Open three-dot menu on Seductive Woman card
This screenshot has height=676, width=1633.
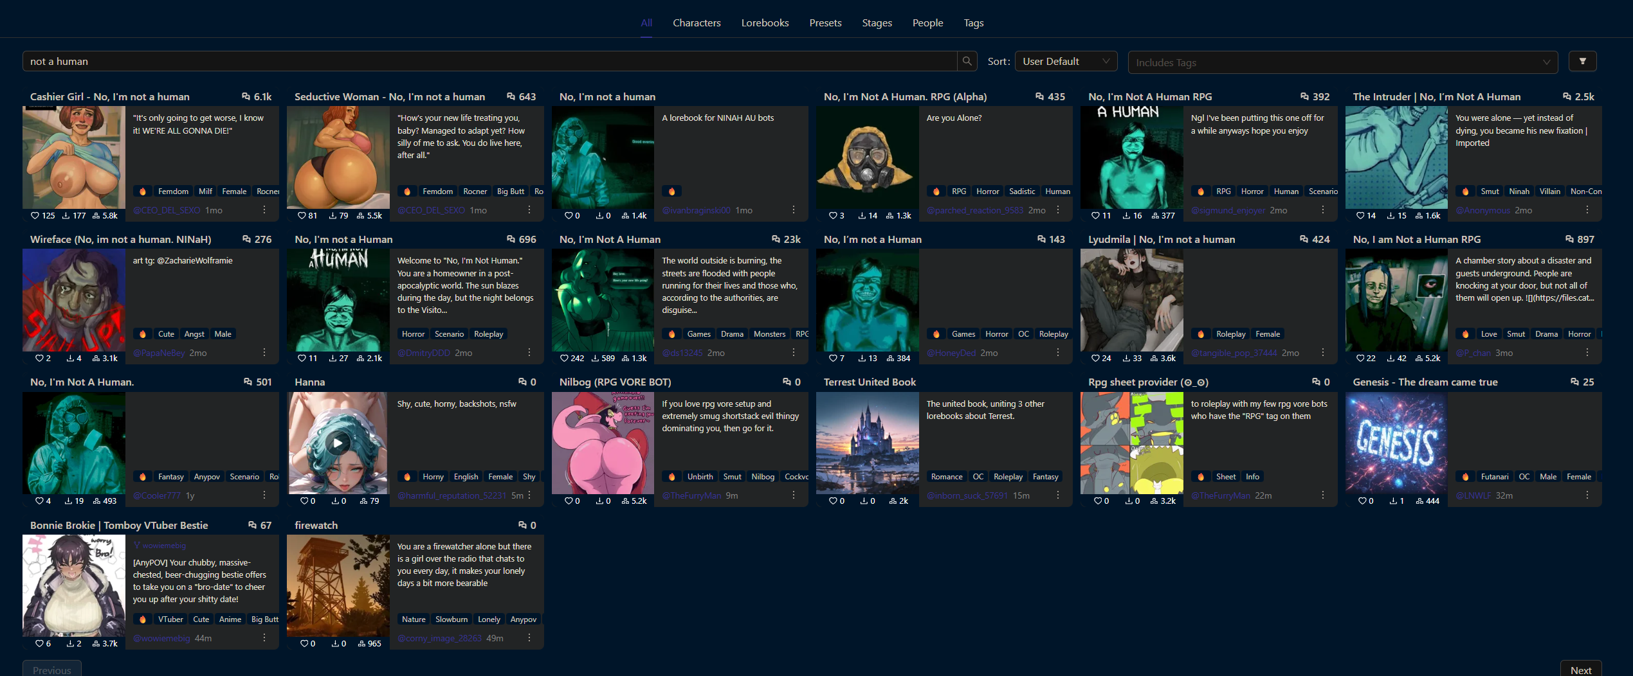tap(529, 210)
